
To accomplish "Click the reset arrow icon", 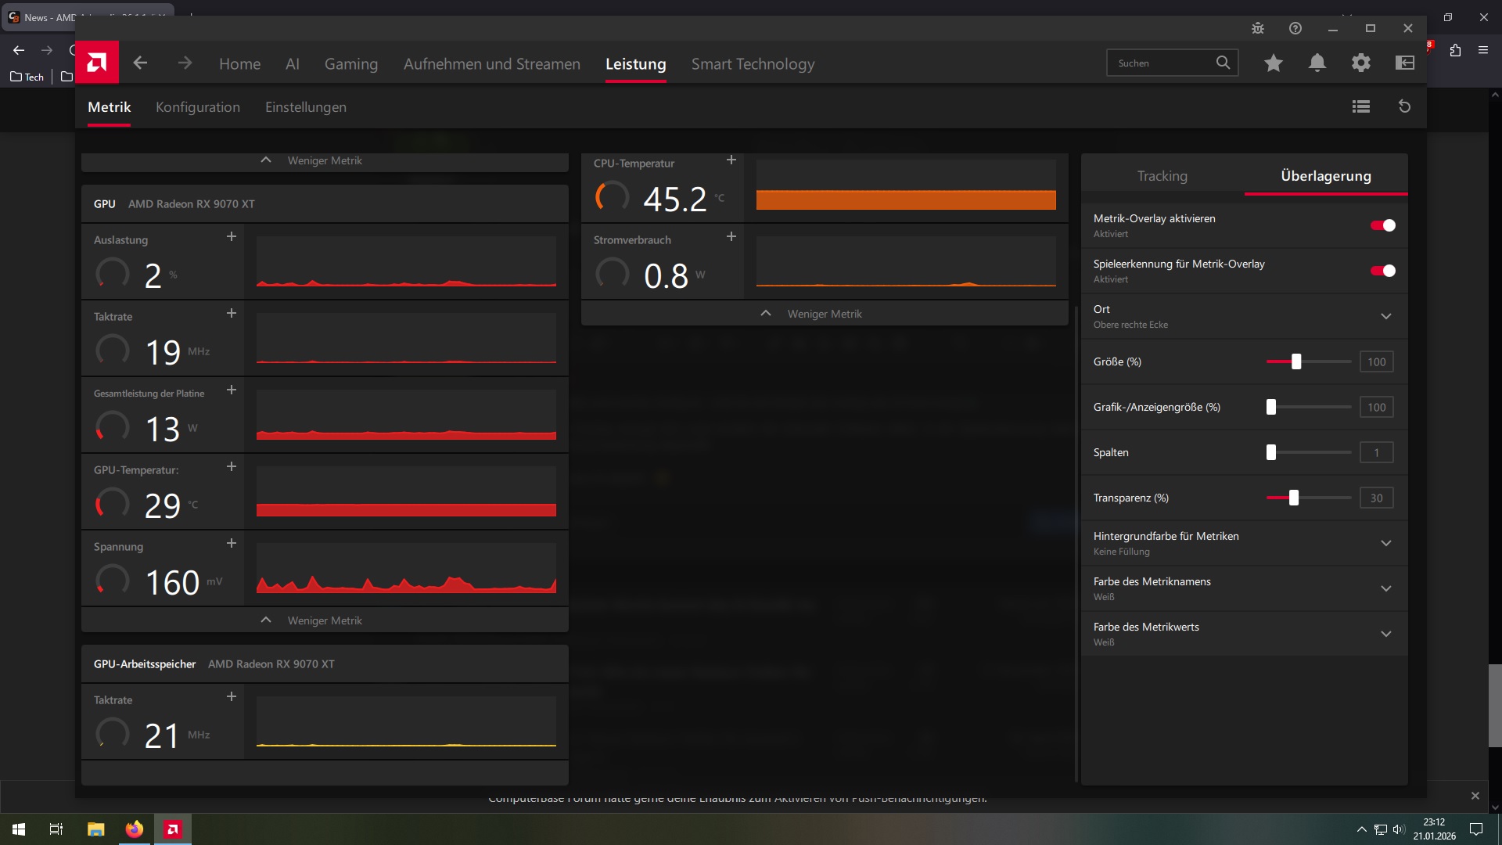I will (x=1404, y=106).
